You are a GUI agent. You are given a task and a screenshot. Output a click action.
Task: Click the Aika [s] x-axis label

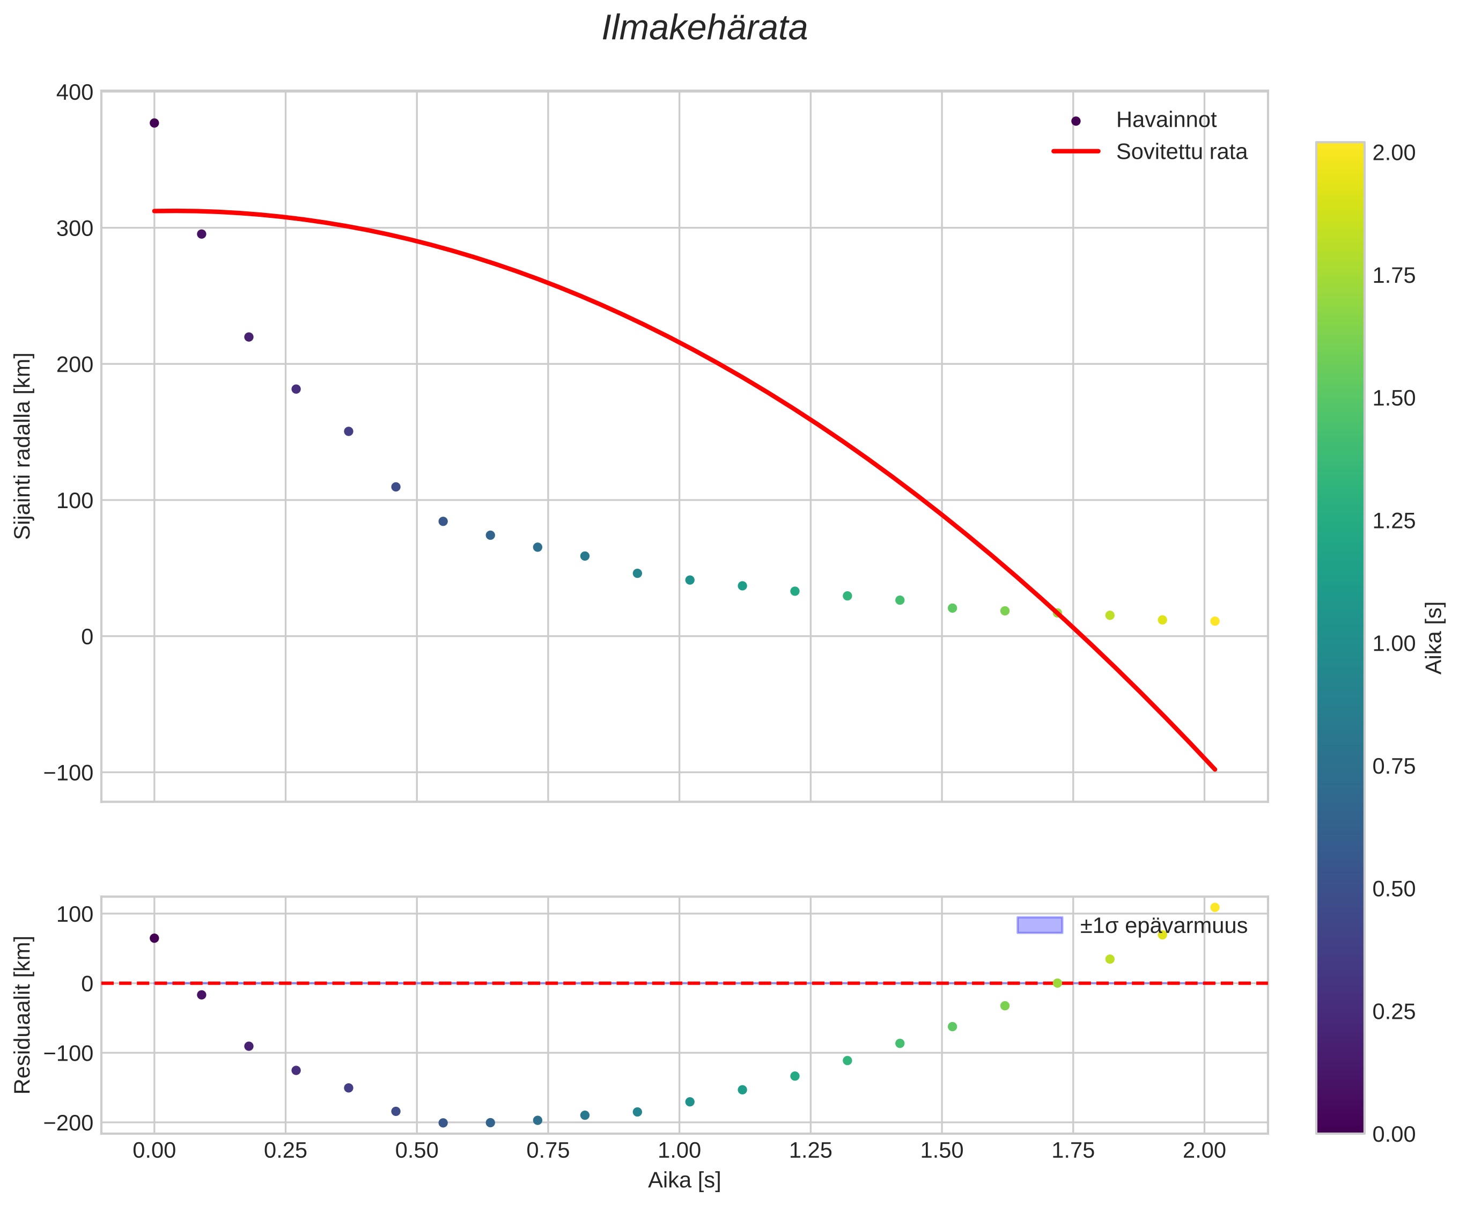[x=684, y=1180]
